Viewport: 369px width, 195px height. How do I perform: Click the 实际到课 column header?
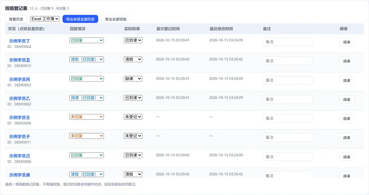[x=132, y=29]
